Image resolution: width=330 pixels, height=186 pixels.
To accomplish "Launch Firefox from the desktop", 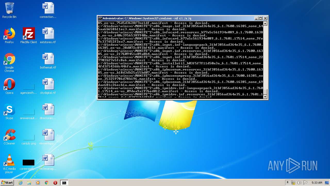I will click(9, 36).
